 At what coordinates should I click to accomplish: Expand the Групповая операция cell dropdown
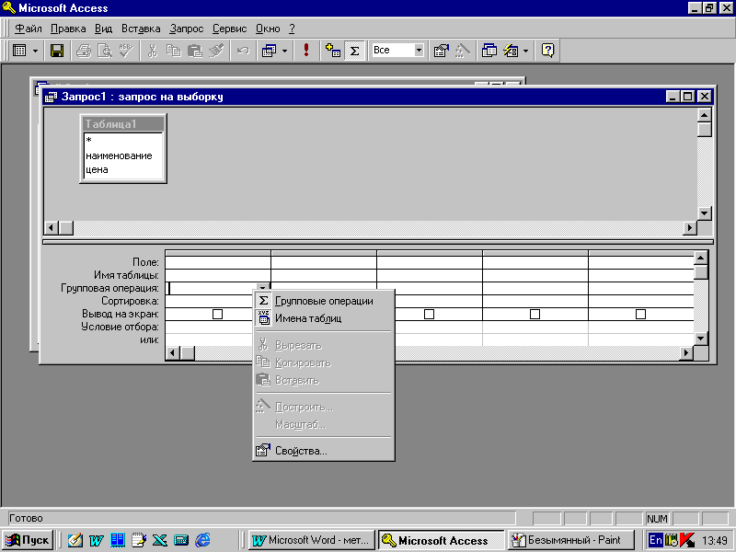click(263, 288)
